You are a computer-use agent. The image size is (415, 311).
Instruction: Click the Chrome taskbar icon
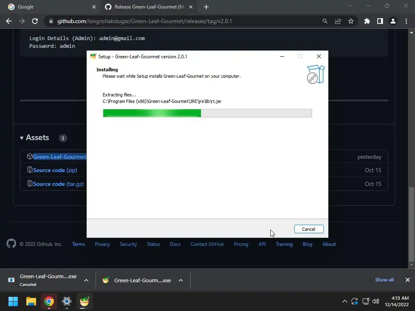pyautogui.click(x=49, y=301)
